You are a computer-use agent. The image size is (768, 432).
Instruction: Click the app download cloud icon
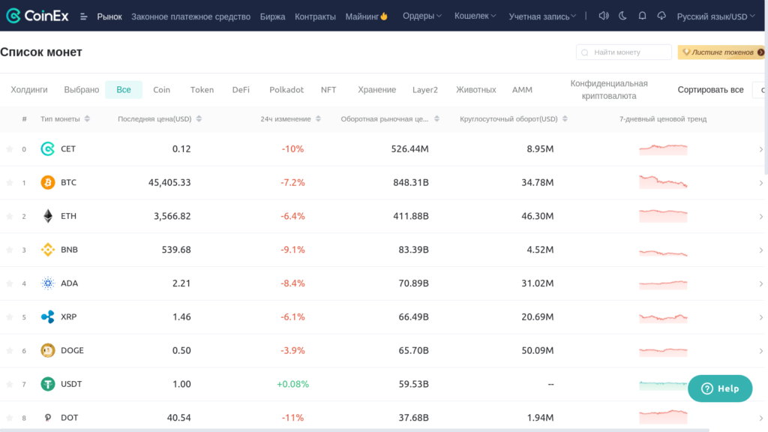coord(662,14)
